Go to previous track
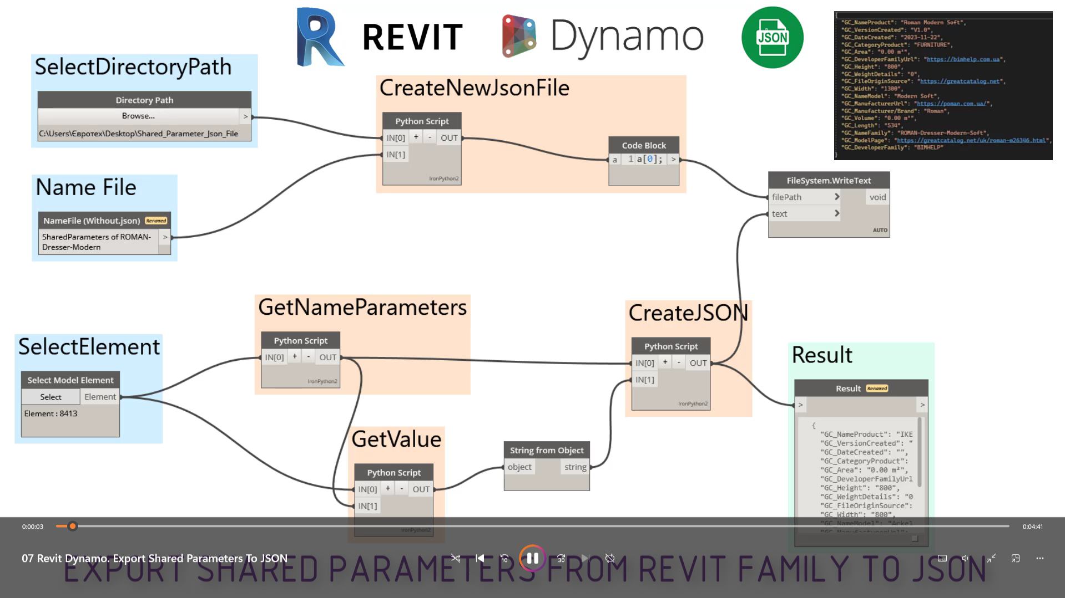 pyautogui.click(x=480, y=558)
